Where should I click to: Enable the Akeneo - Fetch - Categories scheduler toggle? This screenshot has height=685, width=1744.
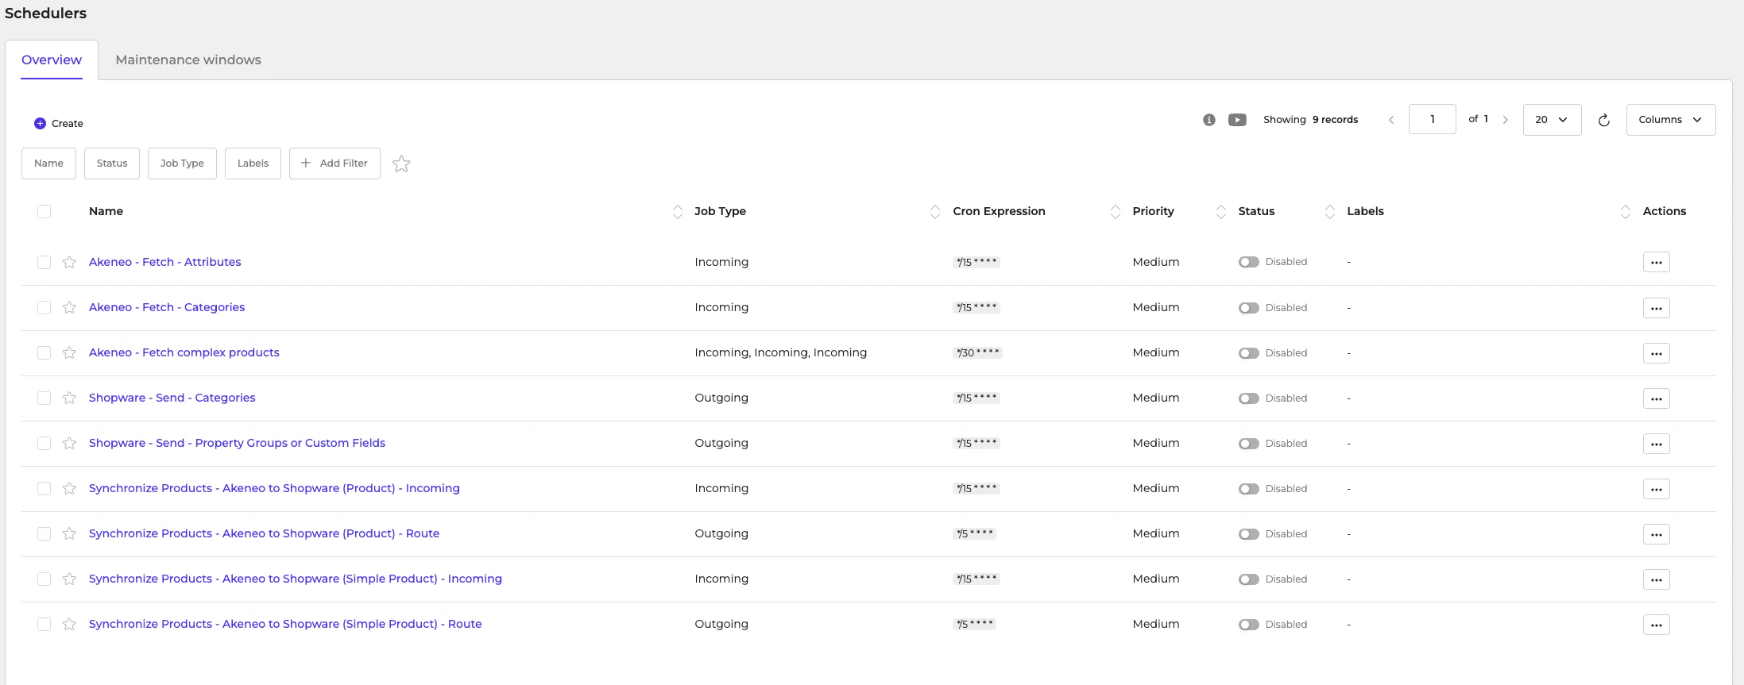tap(1248, 307)
